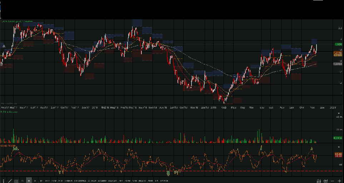
Task: Switch to the M timeframe tab
Action: 41,181
